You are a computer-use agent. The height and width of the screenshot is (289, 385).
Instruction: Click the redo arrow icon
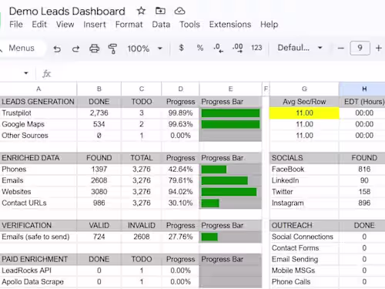(x=75, y=49)
